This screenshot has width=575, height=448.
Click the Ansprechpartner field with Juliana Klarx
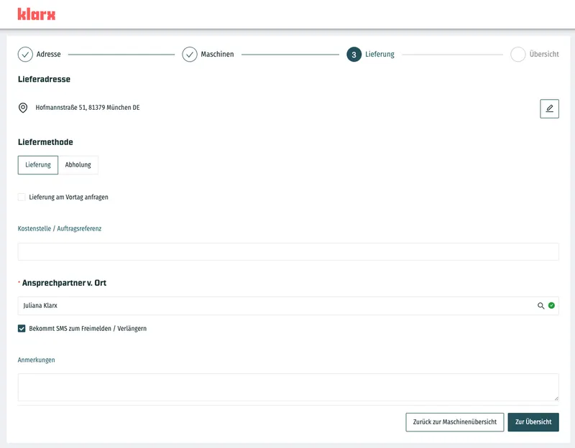[x=288, y=306]
